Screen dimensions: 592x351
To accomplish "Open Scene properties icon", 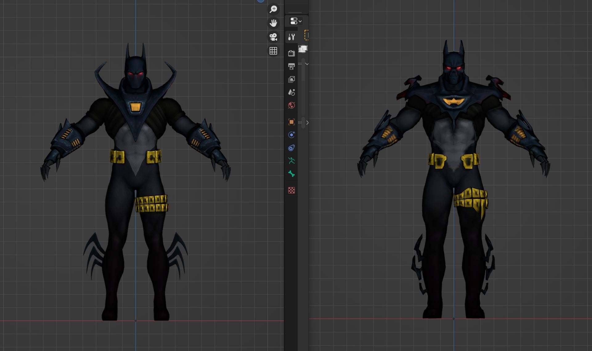I will click(292, 92).
